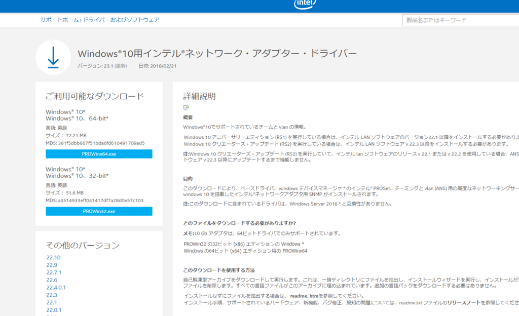Click the 目的 subheading

[x=188, y=178]
